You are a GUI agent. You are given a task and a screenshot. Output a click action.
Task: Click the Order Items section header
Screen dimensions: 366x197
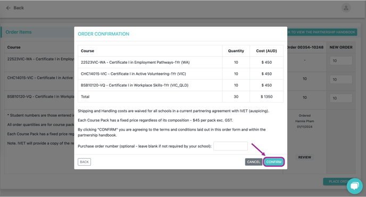[x=19, y=32]
